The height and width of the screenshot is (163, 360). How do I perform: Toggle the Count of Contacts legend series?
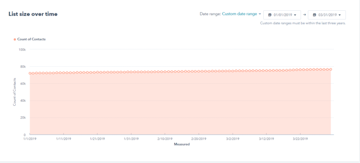point(30,39)
